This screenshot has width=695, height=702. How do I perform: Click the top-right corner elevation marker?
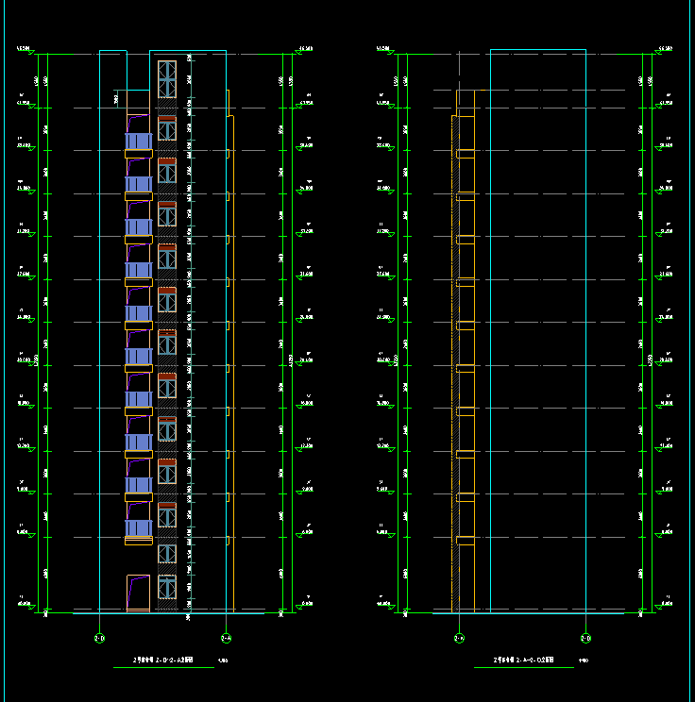point(667,49)
